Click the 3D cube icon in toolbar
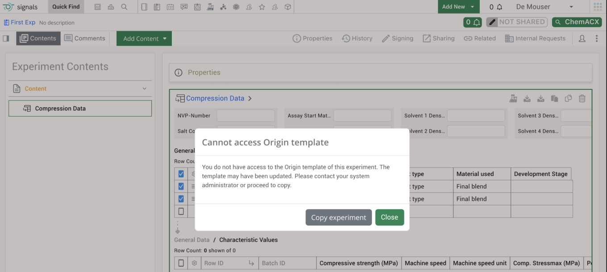This screenshot has width=607, height=272. (x=288, y=7)
